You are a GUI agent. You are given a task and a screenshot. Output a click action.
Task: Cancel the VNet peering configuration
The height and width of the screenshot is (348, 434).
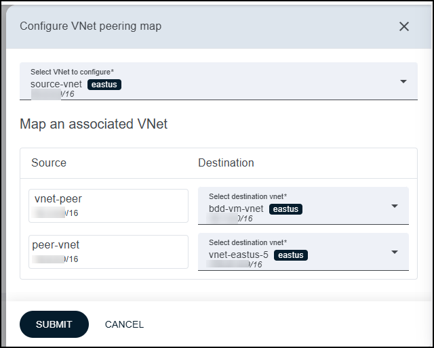tap(124, 324)
